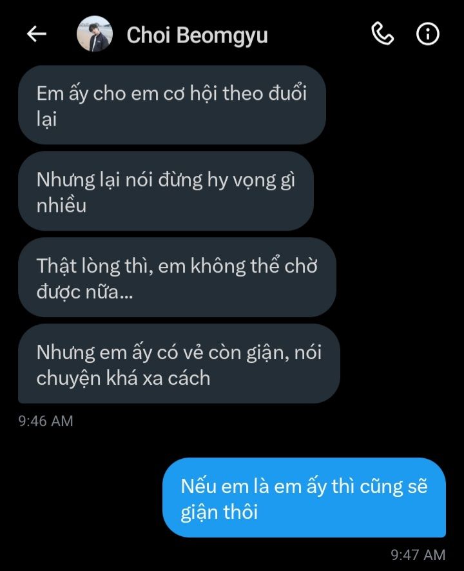This screenshot has height=571, width=464.
Task: Select the message starting 'Thật lòng thì'
Action: point(177,278)
